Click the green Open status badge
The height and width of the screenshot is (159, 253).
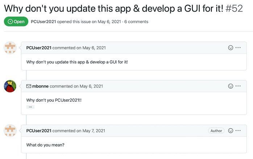(x=16, y=21)
